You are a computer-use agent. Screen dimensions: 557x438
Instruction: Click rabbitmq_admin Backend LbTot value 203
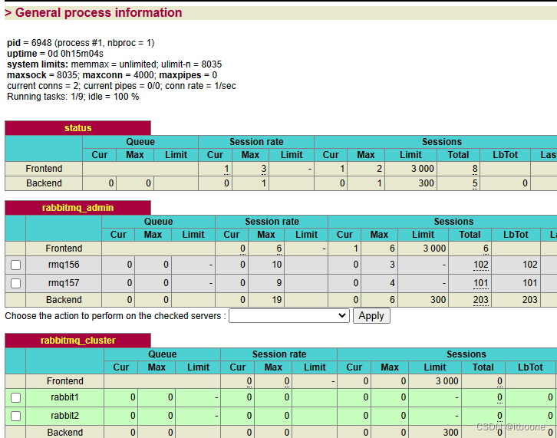coord(529,300)
